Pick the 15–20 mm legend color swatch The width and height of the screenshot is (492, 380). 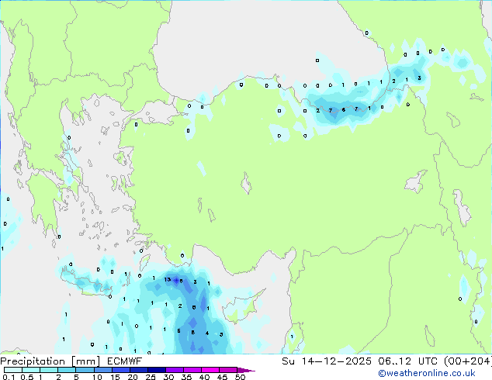click(121, 370)
